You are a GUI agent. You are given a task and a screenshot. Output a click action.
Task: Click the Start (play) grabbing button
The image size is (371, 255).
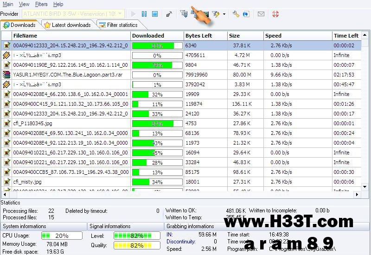pos(134,14)
